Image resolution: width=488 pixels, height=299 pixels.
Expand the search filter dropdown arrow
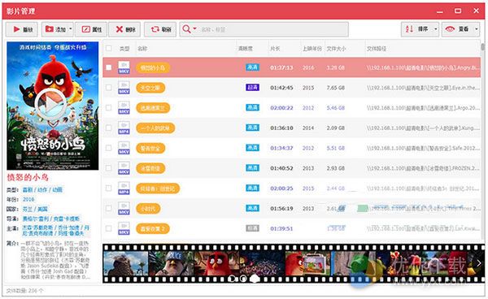point(195,28)
